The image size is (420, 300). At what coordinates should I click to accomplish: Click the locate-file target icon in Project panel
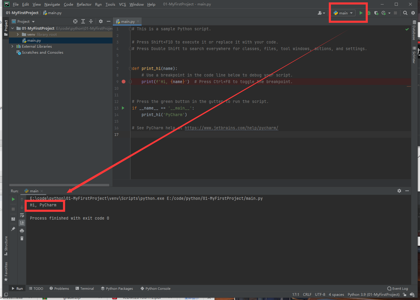(x=75, y=21)
